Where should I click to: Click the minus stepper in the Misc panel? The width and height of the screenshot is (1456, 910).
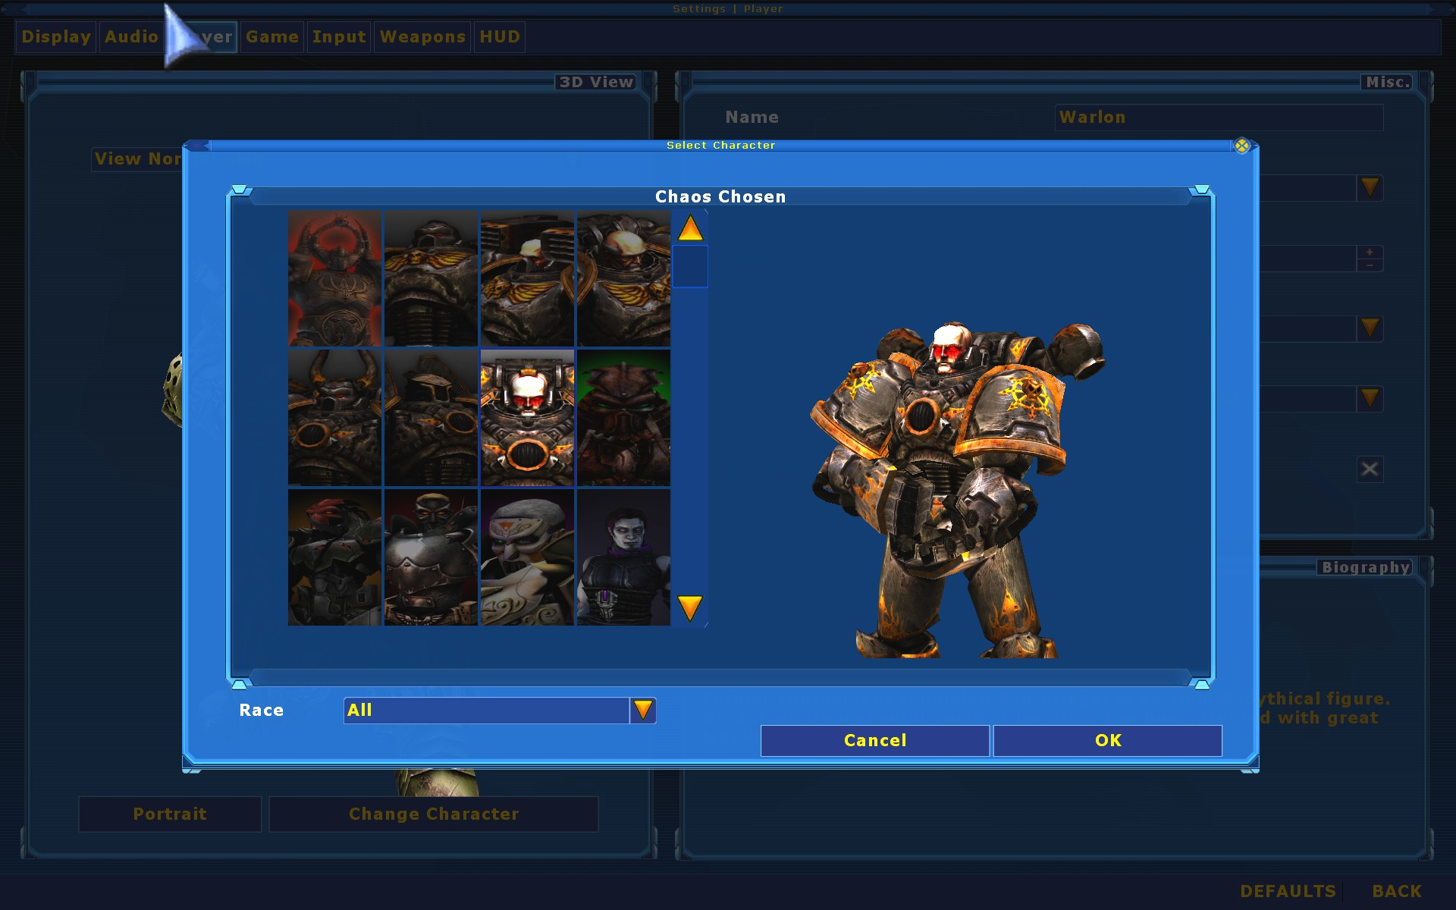(1370, 265)
